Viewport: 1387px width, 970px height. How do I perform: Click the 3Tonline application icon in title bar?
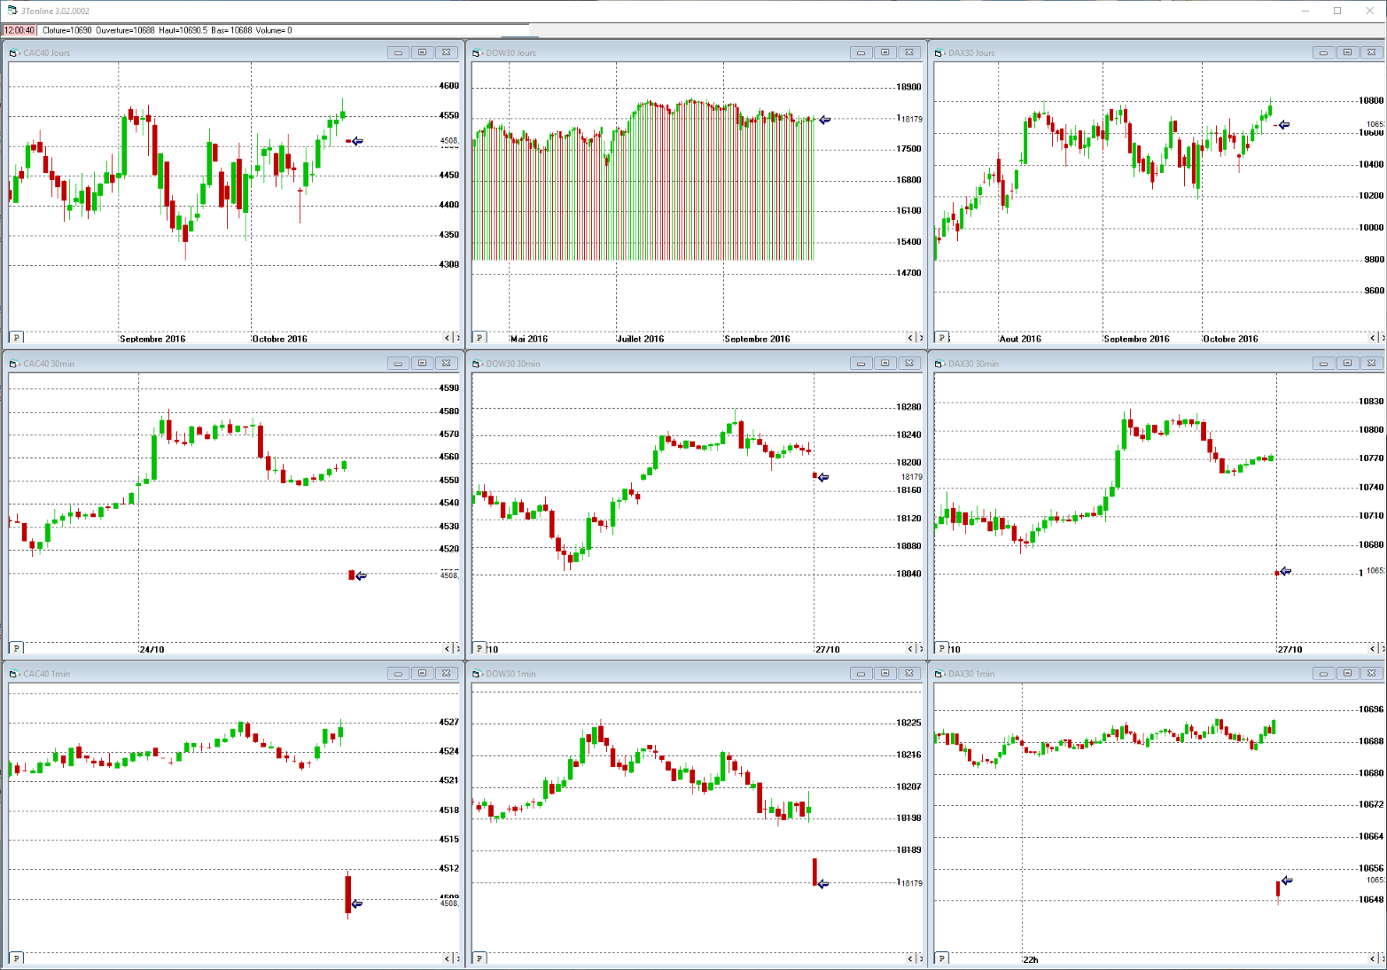coord(12,11)
